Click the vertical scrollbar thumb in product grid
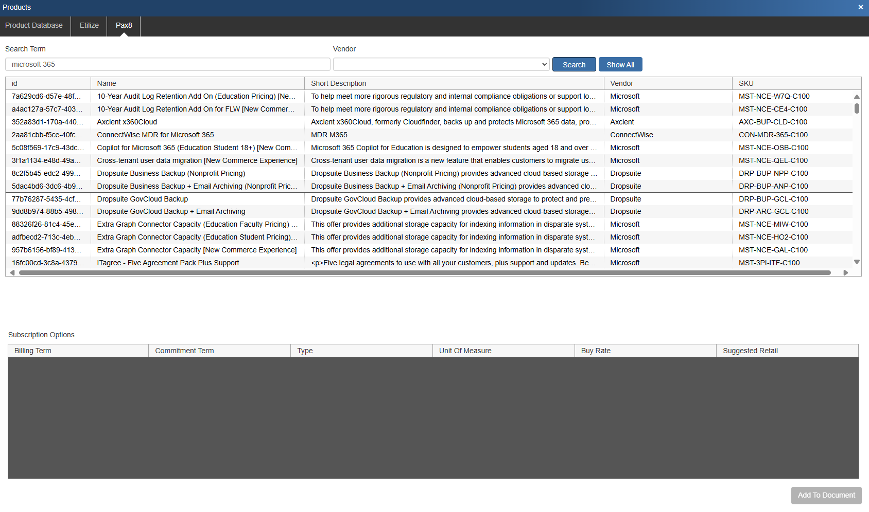This screenshot has width=869, height=512. tap(857, 108)
